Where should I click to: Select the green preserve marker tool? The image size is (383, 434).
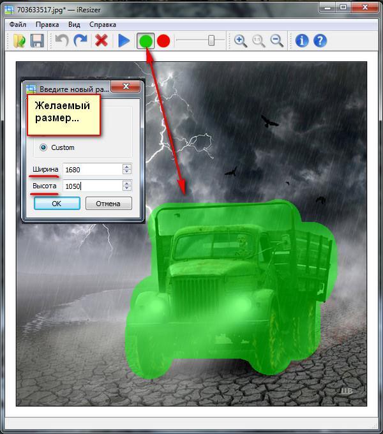[146, 41]
